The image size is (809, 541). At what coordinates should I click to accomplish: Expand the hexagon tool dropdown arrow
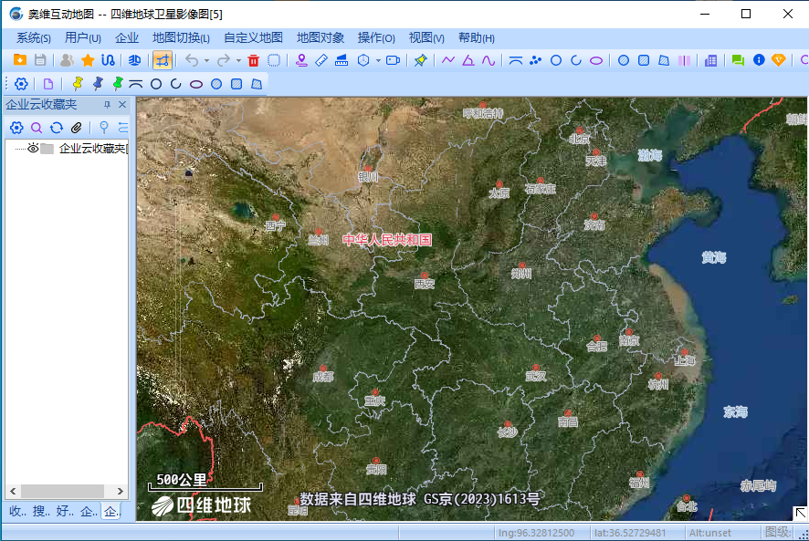[377, 61]
